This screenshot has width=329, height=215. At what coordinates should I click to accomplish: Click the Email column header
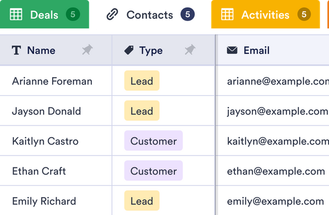click(272, 50)
